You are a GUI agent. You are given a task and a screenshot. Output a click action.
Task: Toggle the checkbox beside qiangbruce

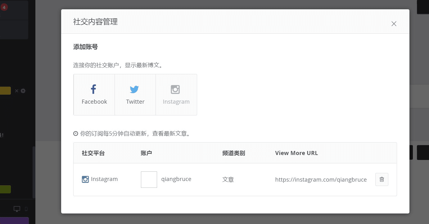[x=149, y=179]
